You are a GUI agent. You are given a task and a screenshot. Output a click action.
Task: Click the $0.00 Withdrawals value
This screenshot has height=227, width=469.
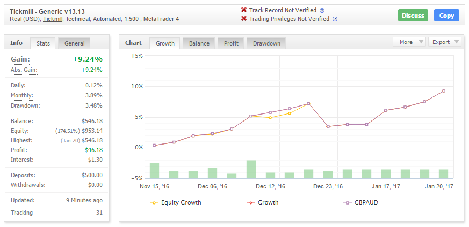95,185
